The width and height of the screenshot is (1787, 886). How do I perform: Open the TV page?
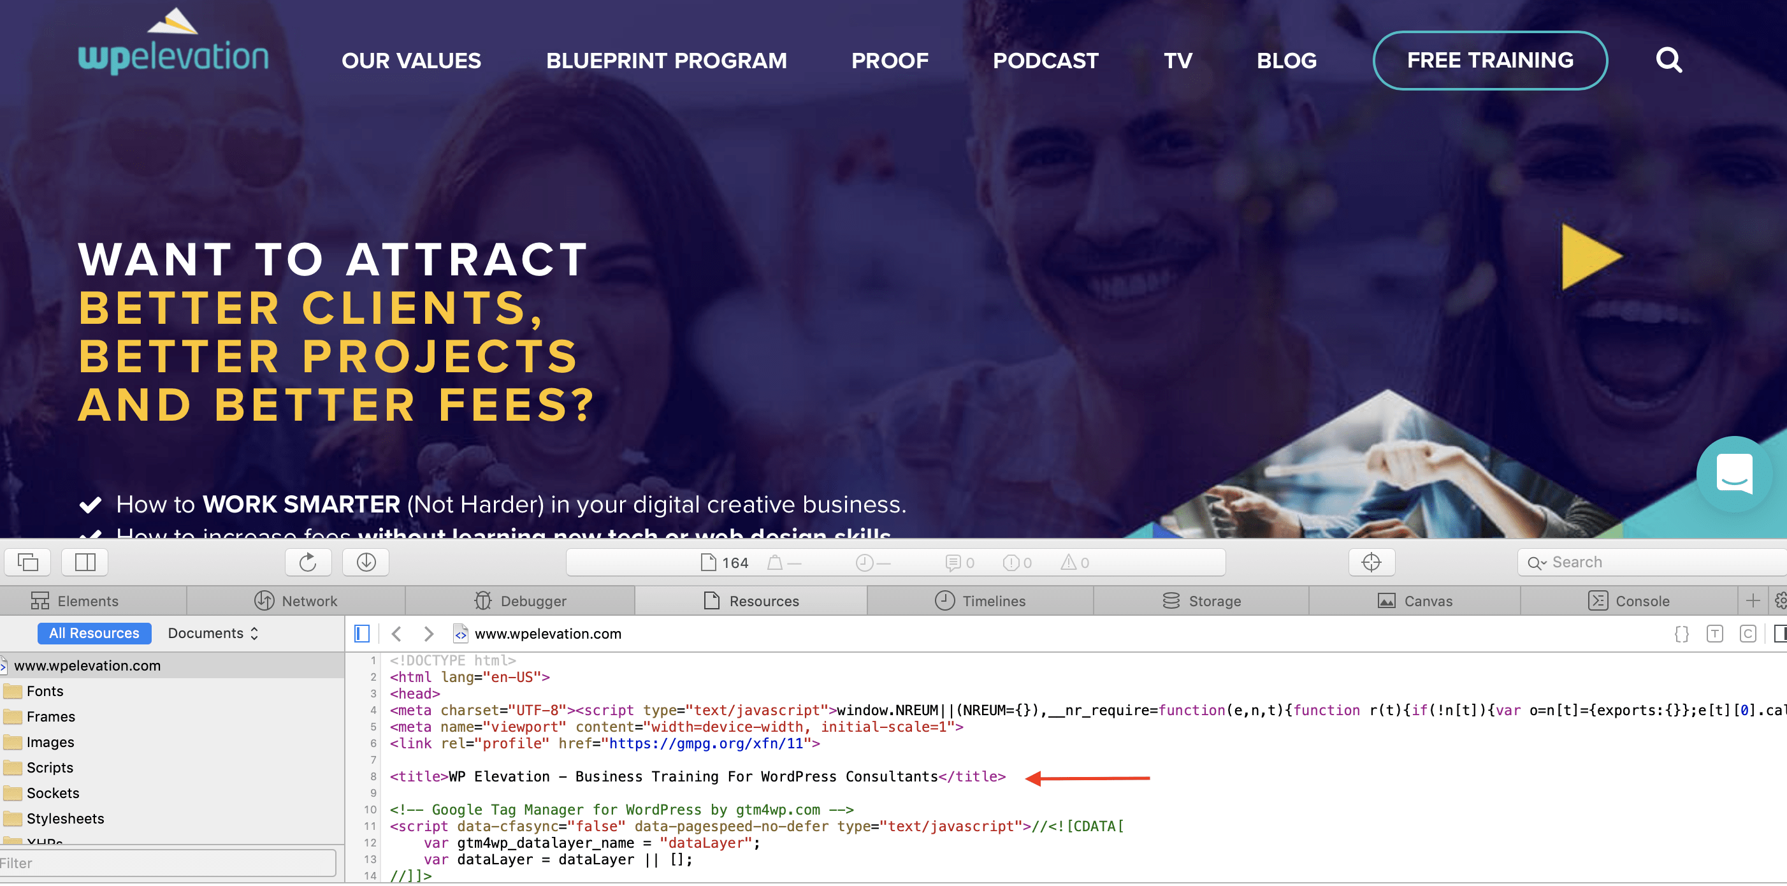[1178, 61]
